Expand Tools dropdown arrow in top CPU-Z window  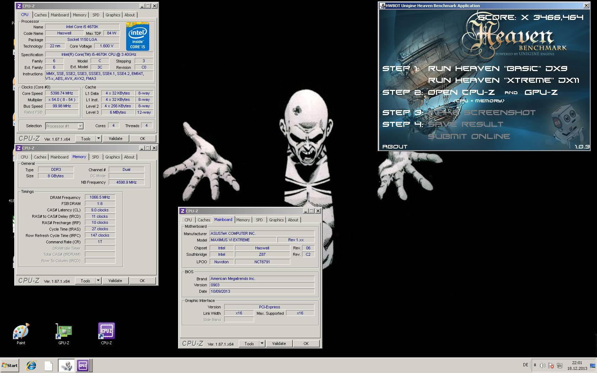(x=99, y=139)
